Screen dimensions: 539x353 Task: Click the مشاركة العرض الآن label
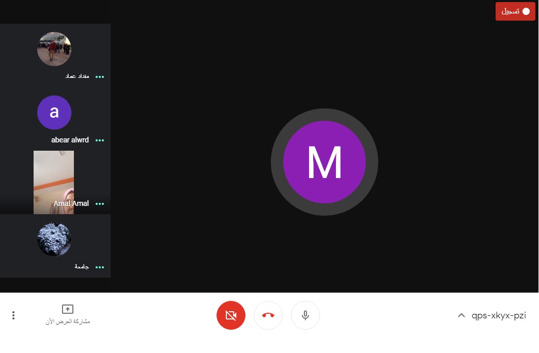click(x=68, y=322)
